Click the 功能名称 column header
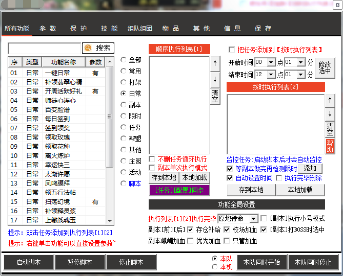343x276 pixels. tap(64, 62)
